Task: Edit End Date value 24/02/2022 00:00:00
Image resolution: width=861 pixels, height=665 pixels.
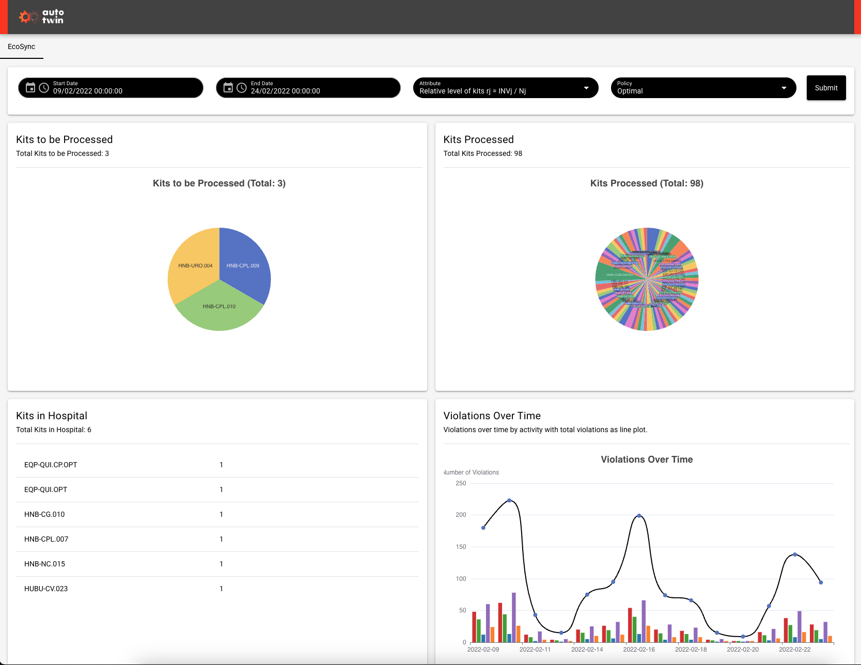Action: pos(286,91)
